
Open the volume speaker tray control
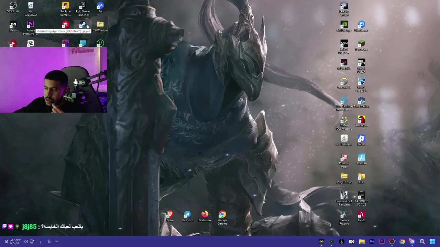[x=26, y=242]
